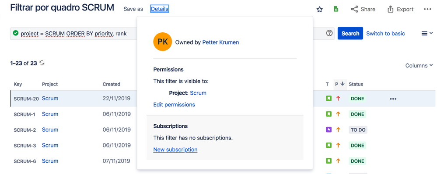Sort by the Status column header

[x=356, y=84]
